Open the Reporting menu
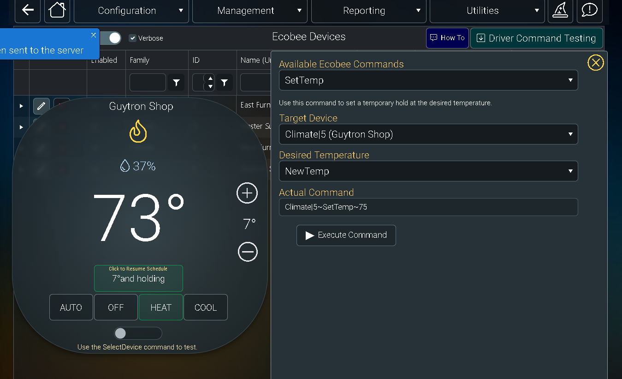 pos(368,11)
